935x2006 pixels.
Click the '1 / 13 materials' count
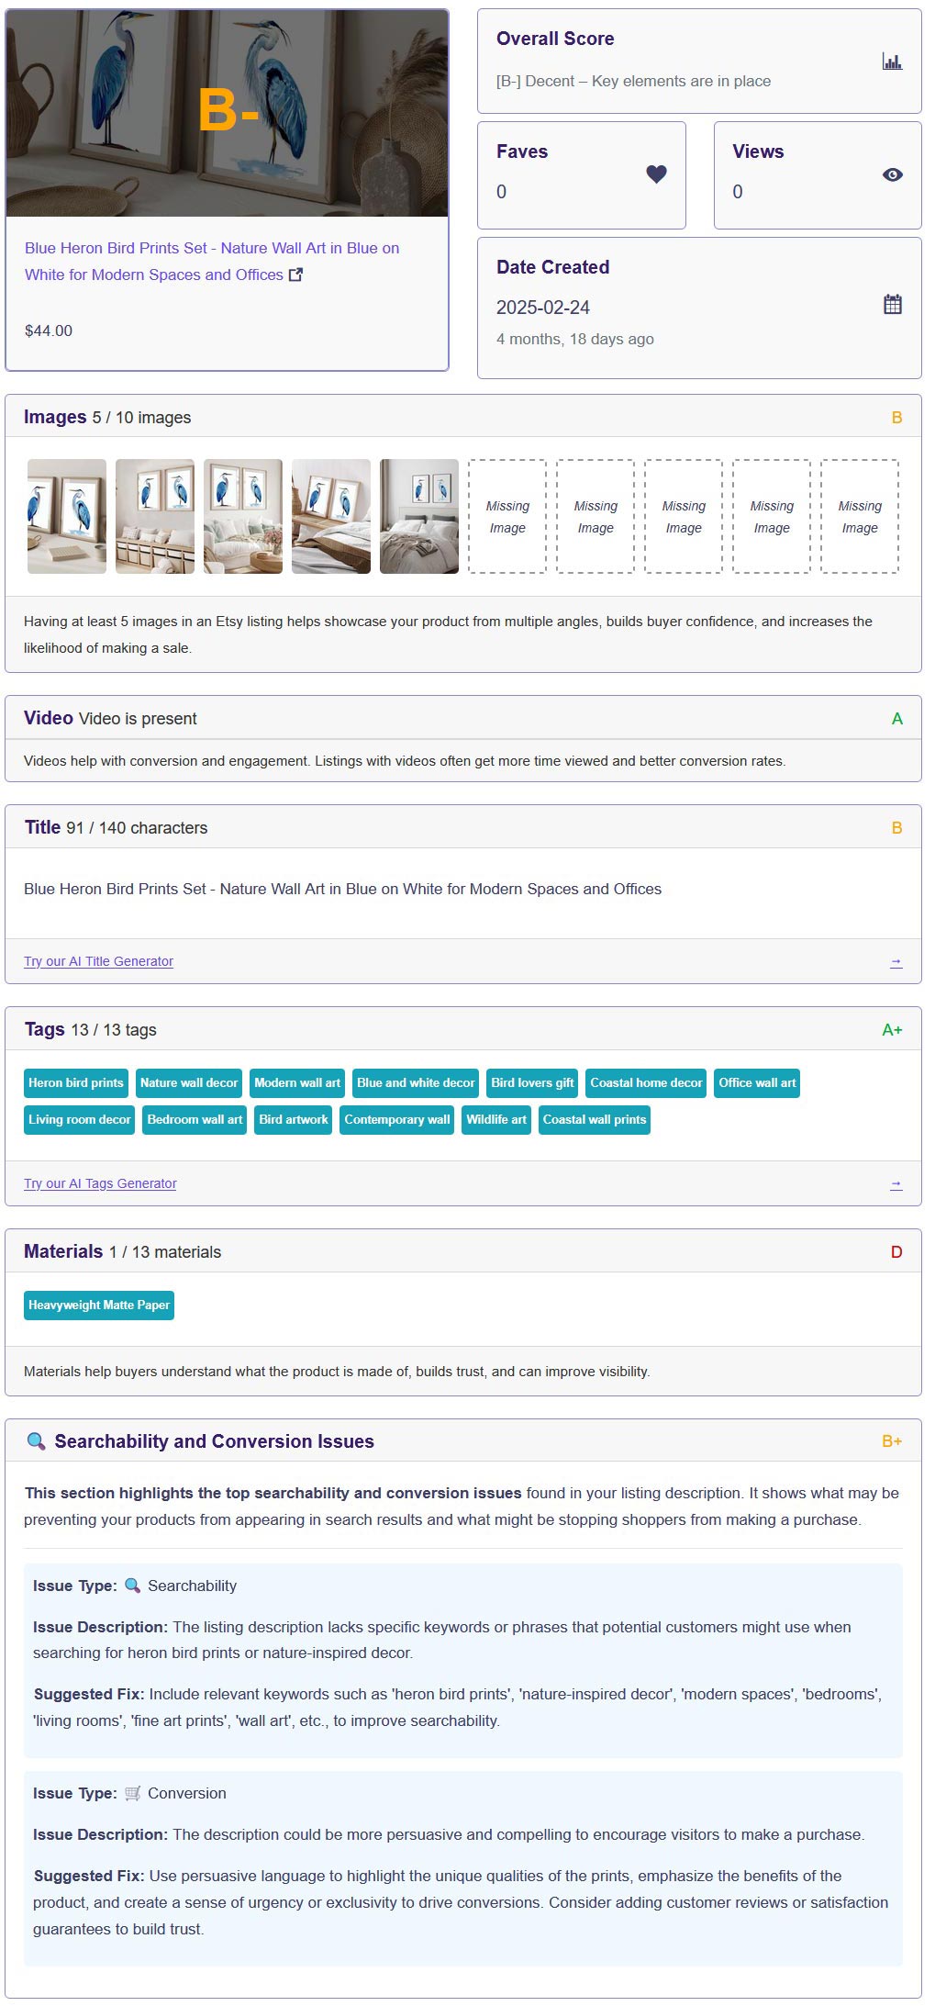(165, 1252)
